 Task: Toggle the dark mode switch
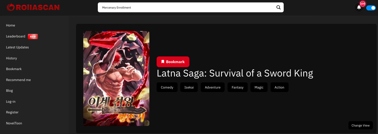pyautogui.click(x=371, y=8)
